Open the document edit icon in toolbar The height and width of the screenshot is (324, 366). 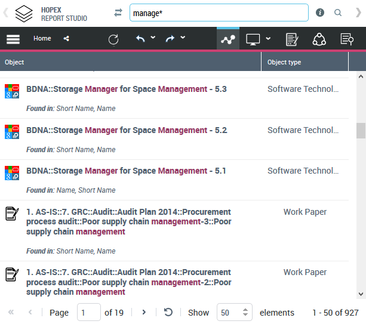[291, 39]
